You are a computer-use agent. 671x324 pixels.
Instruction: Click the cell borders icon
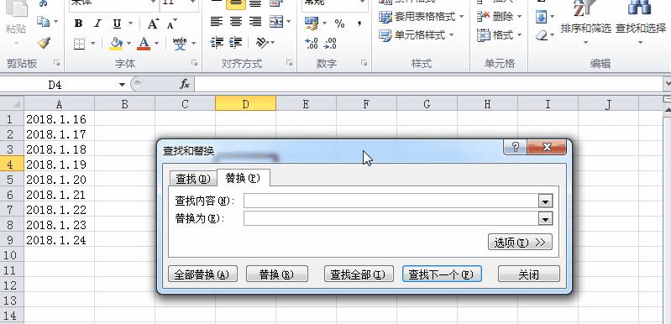[80, 44]
